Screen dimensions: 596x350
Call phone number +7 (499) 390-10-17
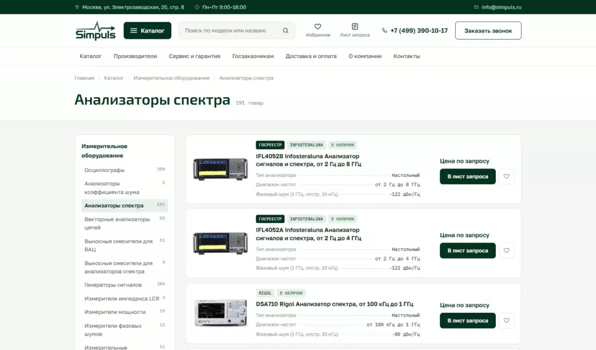tap(419, 30)
